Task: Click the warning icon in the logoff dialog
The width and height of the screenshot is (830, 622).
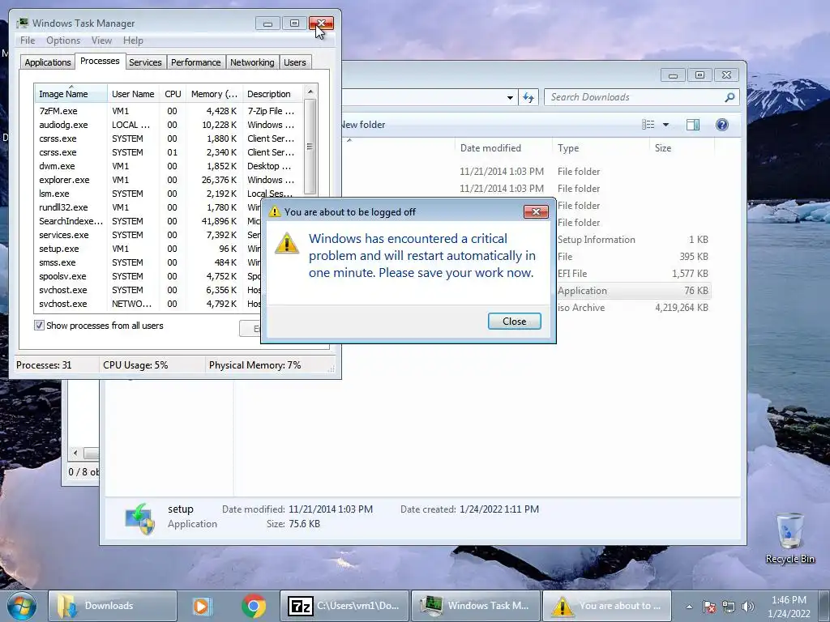Action: [287, 244]
